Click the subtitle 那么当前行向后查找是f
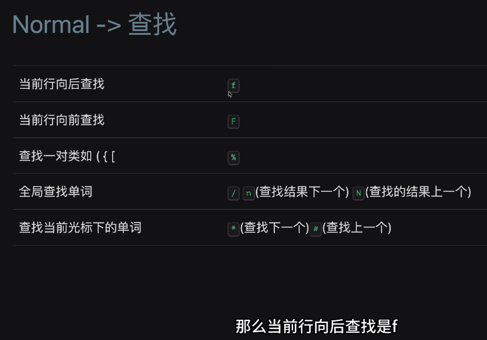The height and width of the screenshot is (340, 487). [x=316, y=326]
